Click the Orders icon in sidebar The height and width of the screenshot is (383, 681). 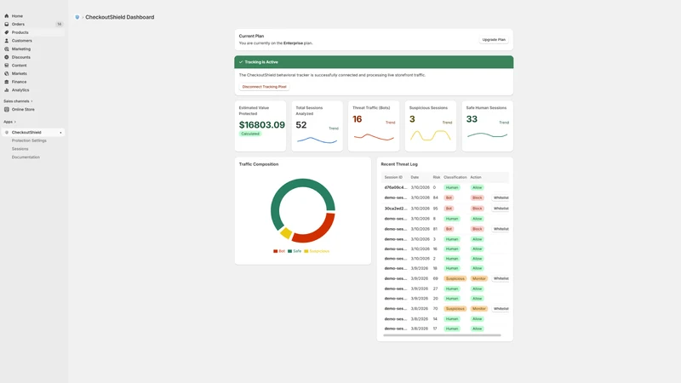point(7,25)
